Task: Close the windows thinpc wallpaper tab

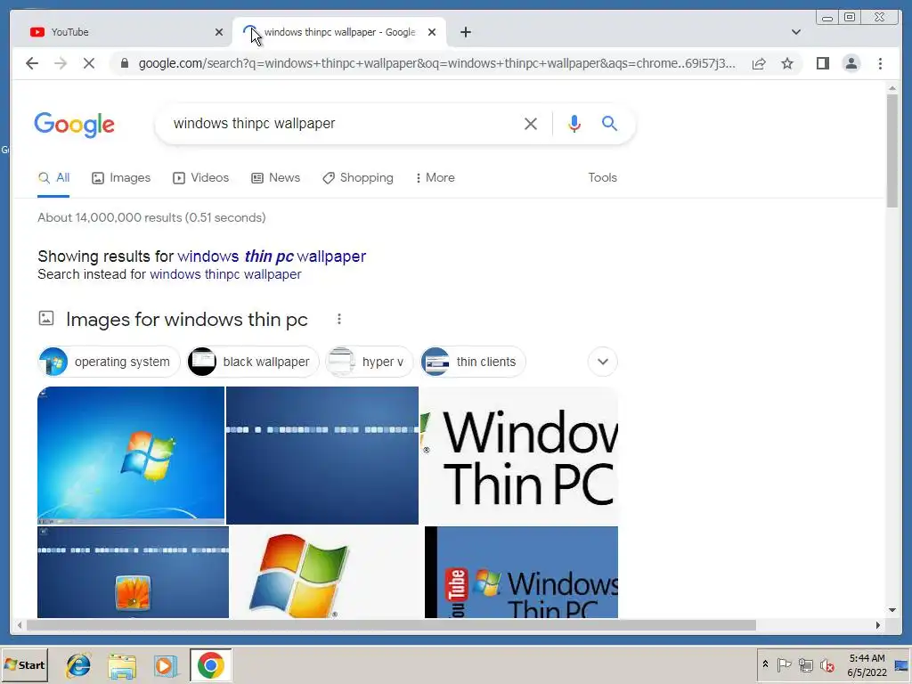Action: pyautogui.click(x=432, y=32)
